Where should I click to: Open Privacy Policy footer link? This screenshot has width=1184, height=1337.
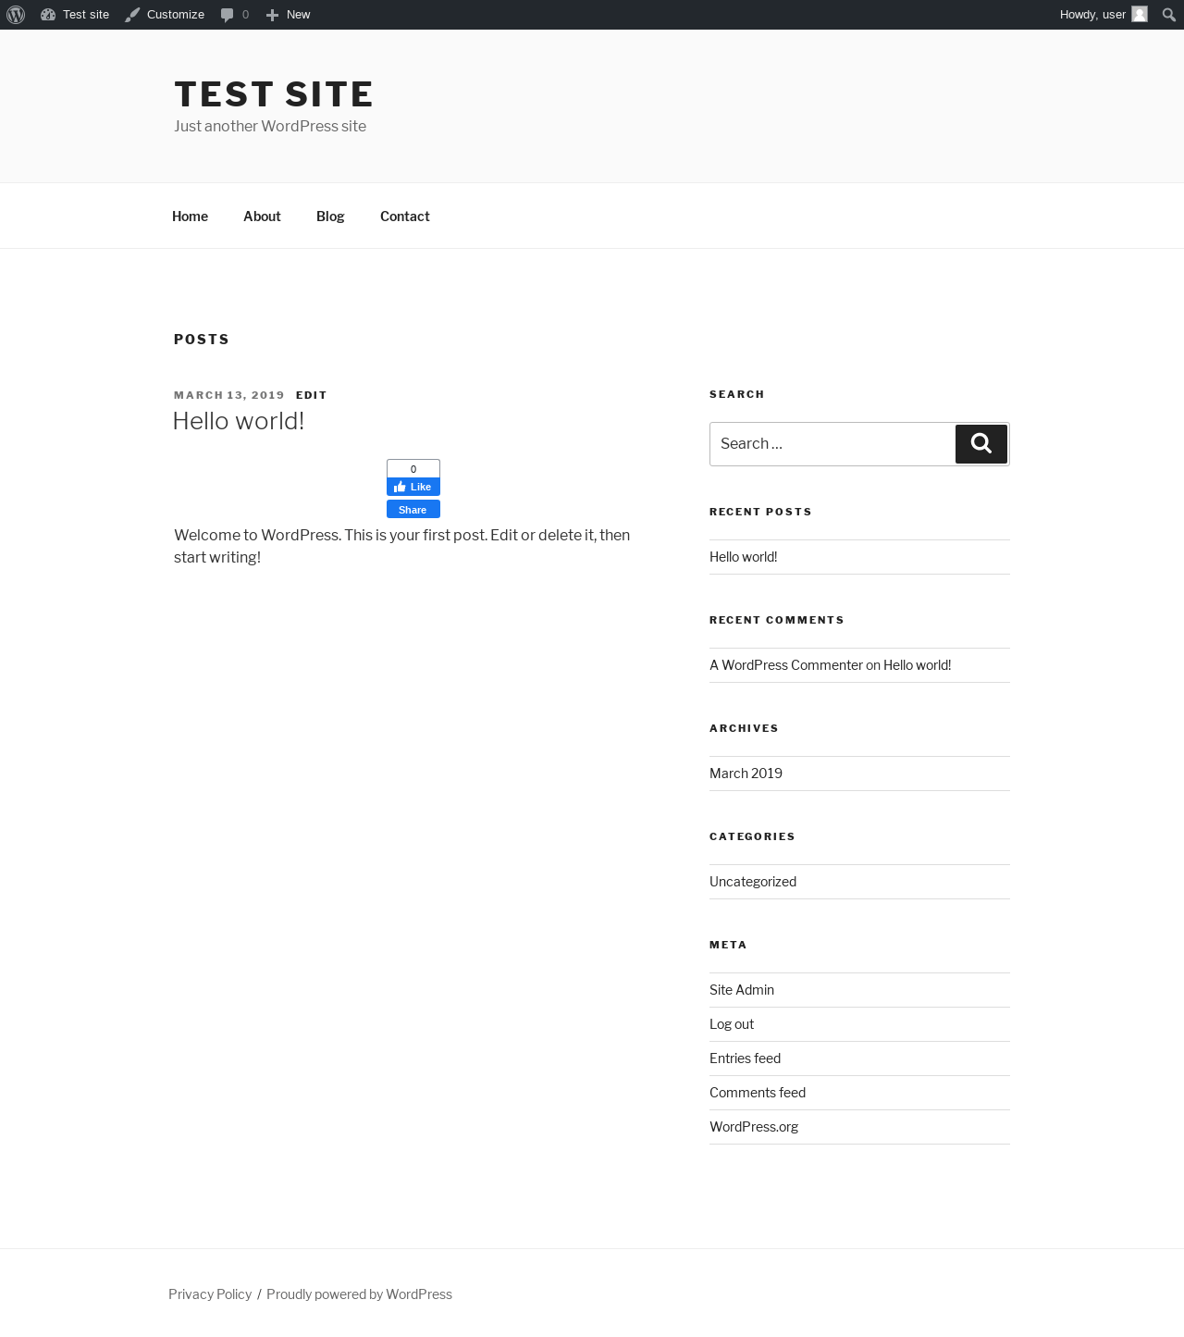coord(210,1294)
